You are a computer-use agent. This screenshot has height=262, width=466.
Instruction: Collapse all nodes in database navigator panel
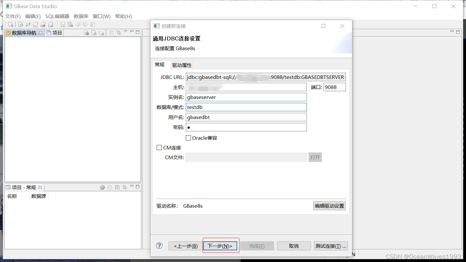tap(111, 33)
